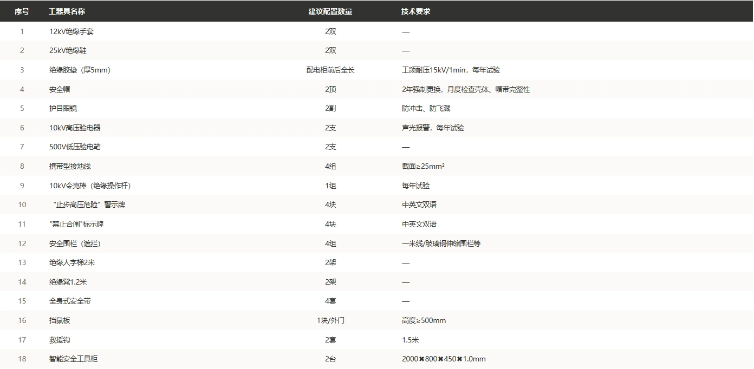Click the 工器具名称 column header
The height and width of the screenshot is (369, 754).
(67, 11)
